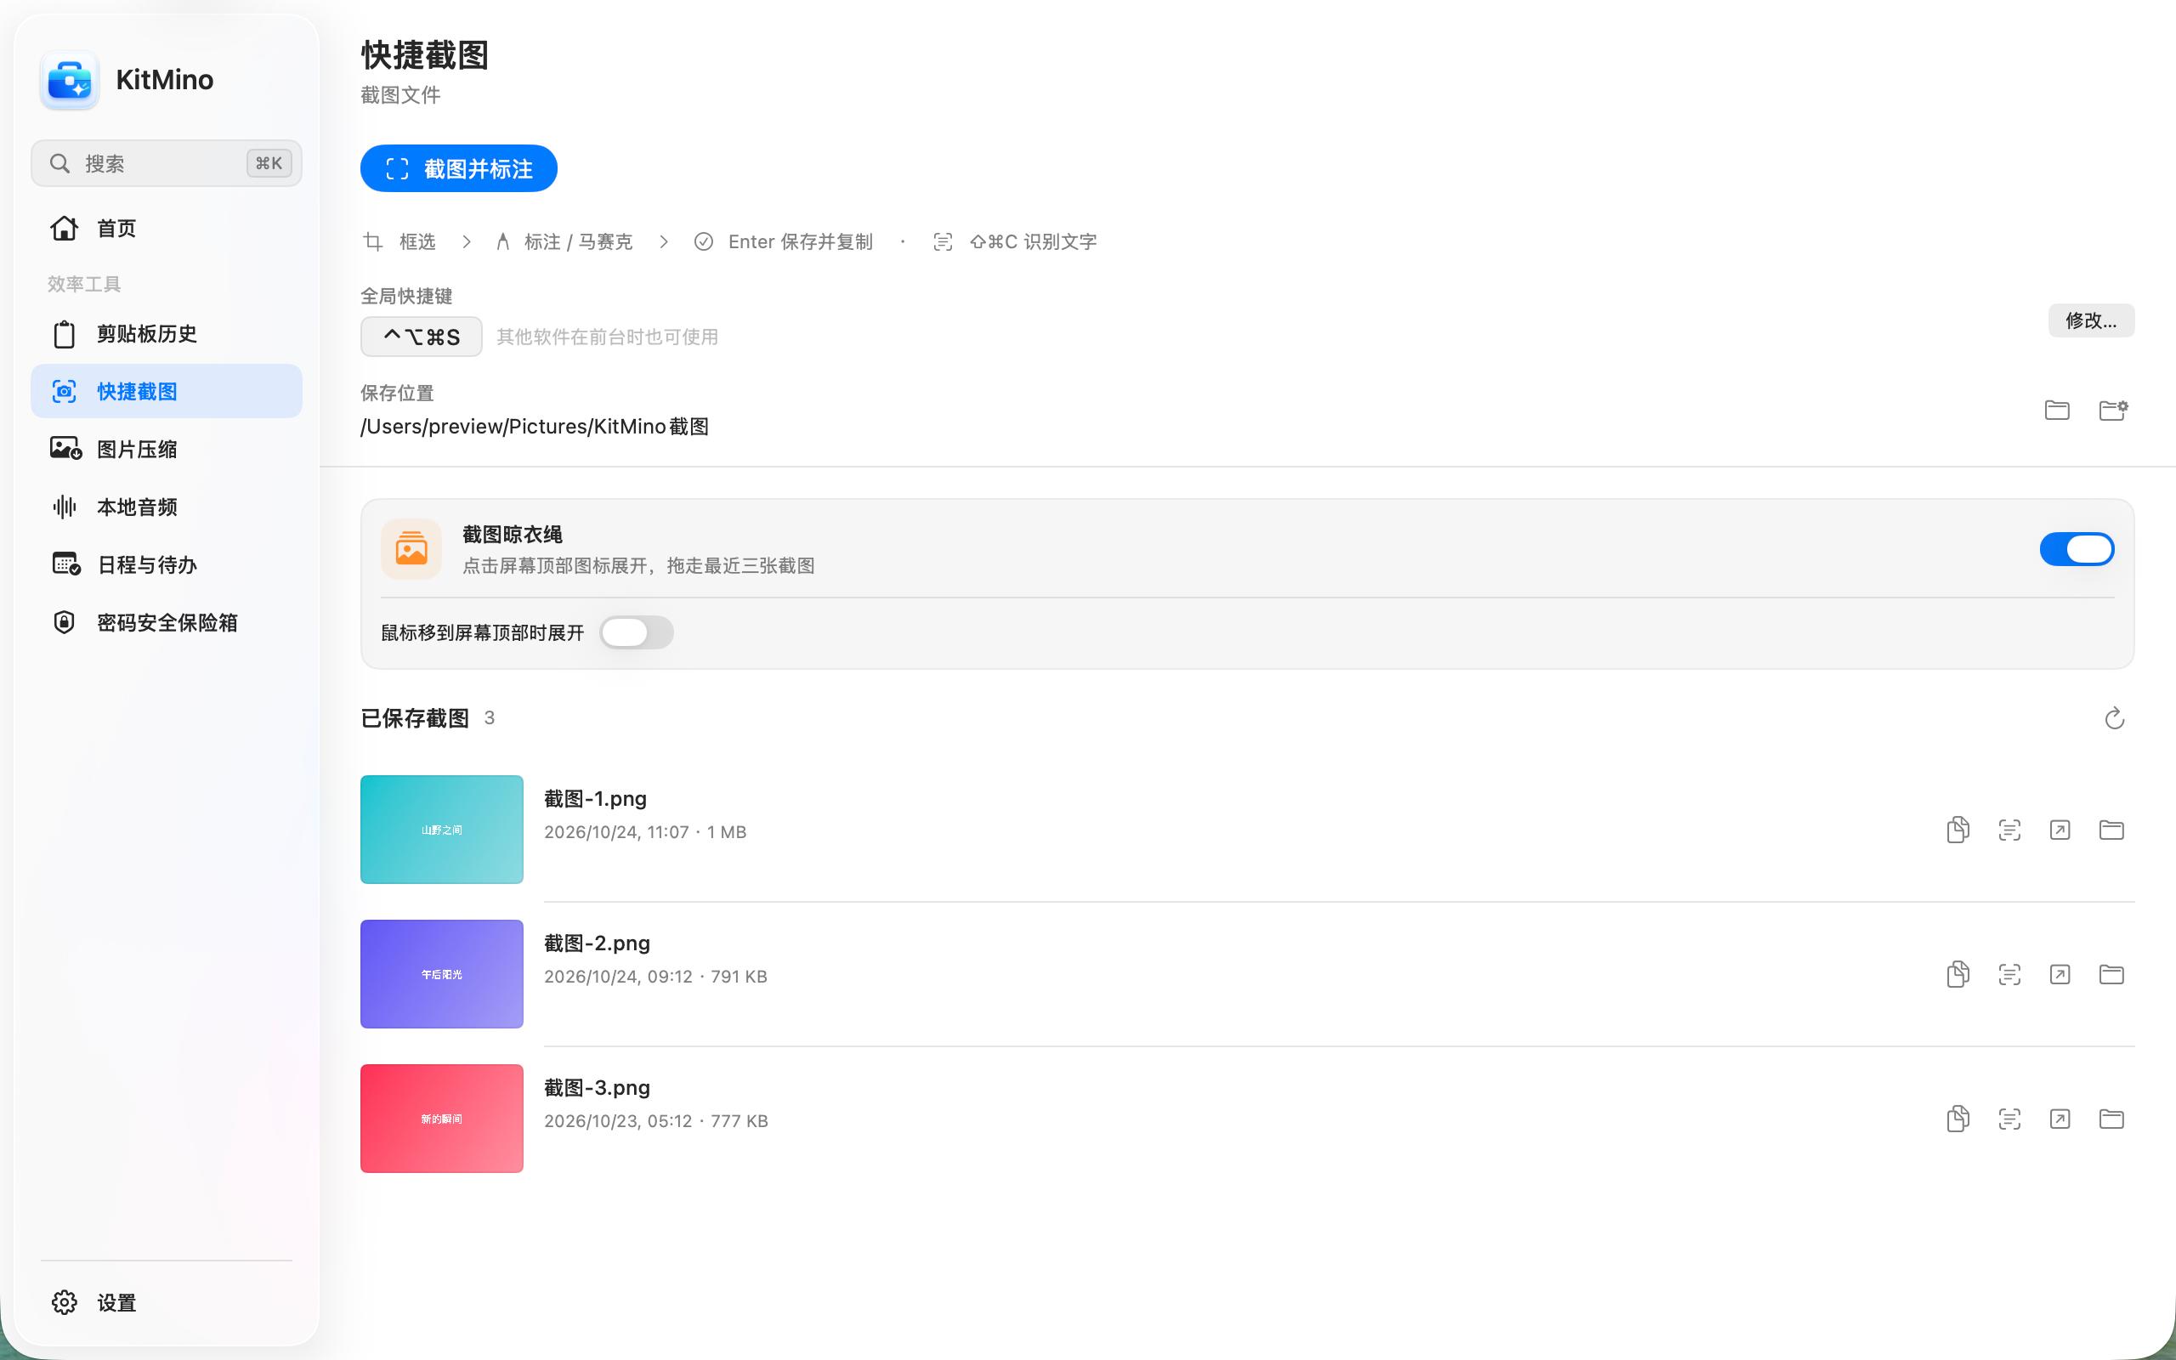Refresh the 已保存截图 list
This screenshot has height=1360, width=2176.
tap(2115, 717)
